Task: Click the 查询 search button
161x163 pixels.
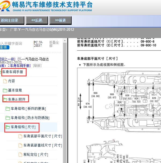Action: coord(5,47)
